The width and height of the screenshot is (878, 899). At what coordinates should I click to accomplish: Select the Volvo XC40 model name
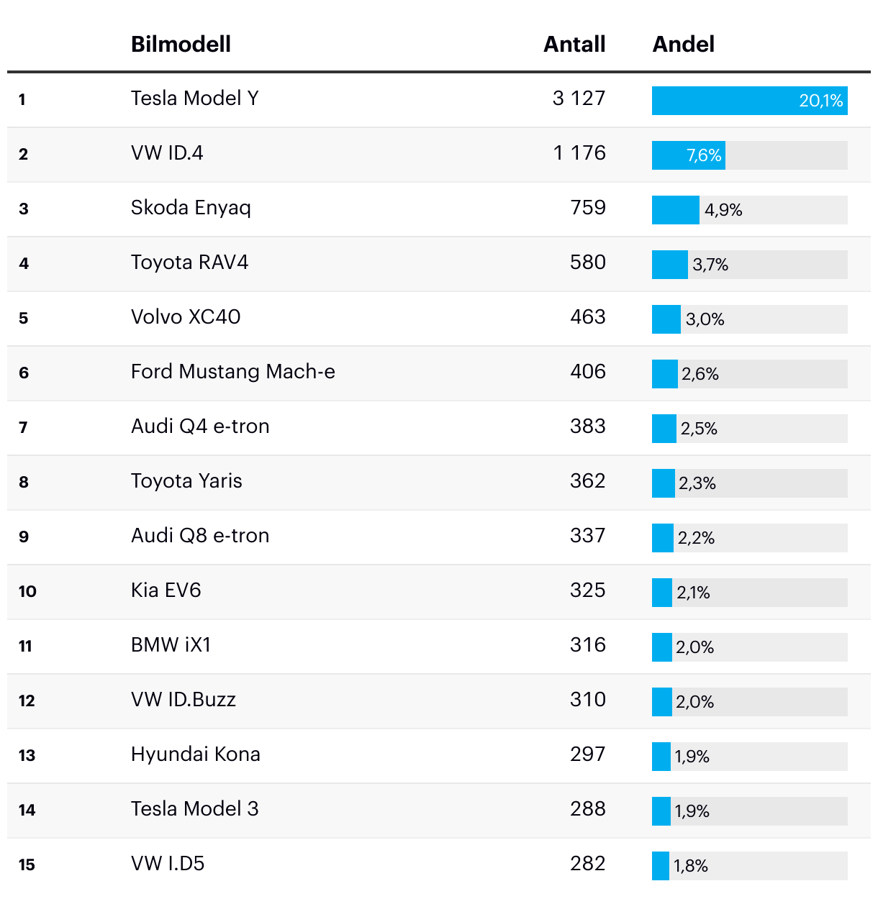[186, 317]
